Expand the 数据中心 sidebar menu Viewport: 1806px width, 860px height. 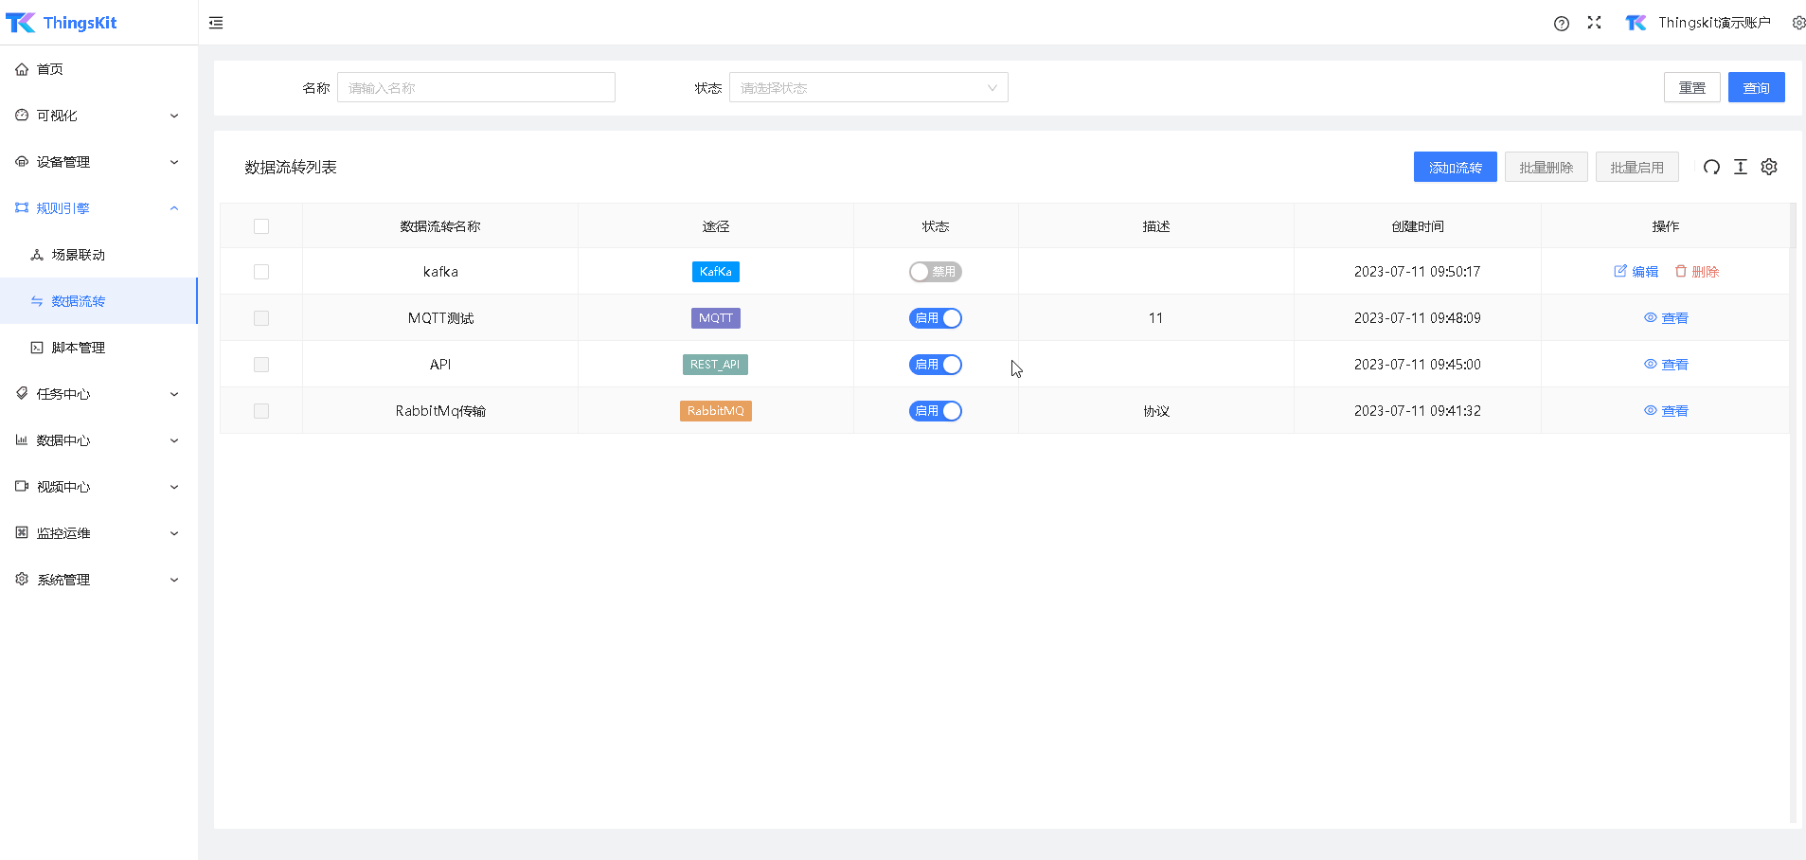98,440
